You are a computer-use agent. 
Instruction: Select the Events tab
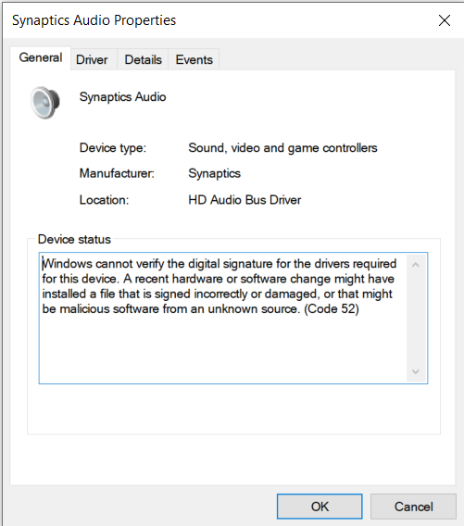click(194, 59)
